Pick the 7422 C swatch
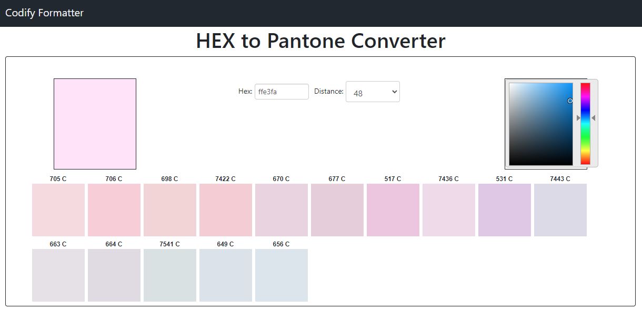642x319 pixels. click(226, 210)
